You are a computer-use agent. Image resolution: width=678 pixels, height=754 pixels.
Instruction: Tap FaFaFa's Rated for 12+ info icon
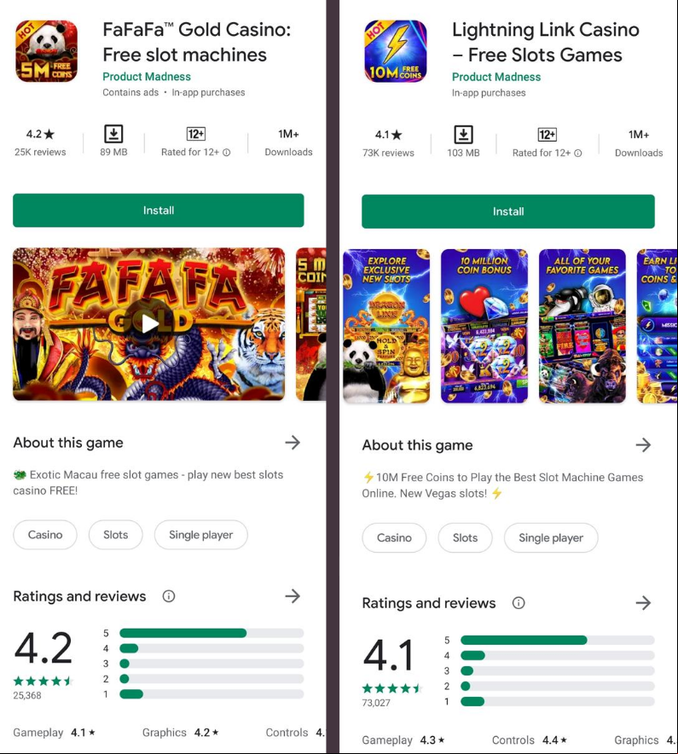click(x=227, y=153)
